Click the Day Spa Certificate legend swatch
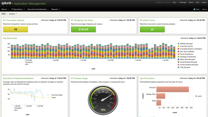 click(178, 51)
